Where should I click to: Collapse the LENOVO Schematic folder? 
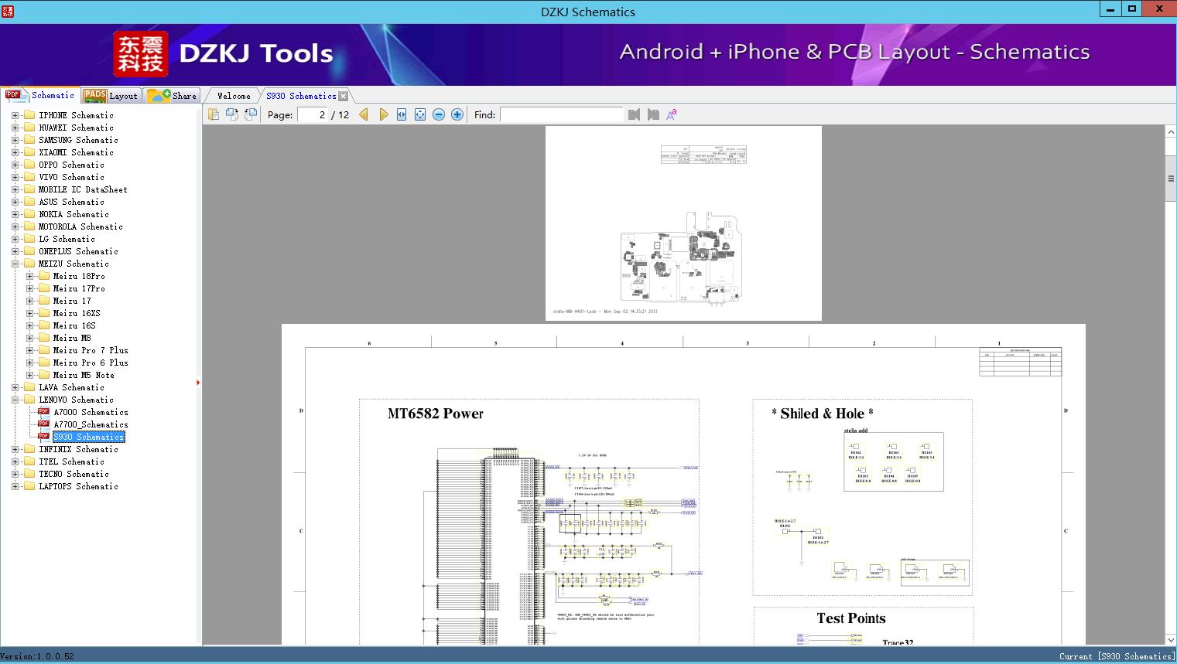tap(15, 400)
